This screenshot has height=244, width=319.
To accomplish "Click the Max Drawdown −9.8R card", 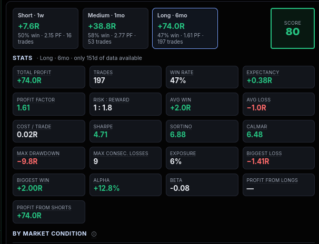I will click(49, 158).
